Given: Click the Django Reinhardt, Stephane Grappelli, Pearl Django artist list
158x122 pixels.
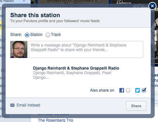Looking at the screenshot, I should 72,75.
